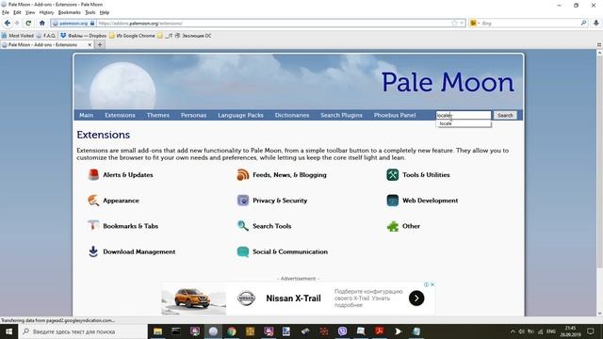Click the magnifier in browser search box
This screenshot has height=339, width=603.
point(583,23)
